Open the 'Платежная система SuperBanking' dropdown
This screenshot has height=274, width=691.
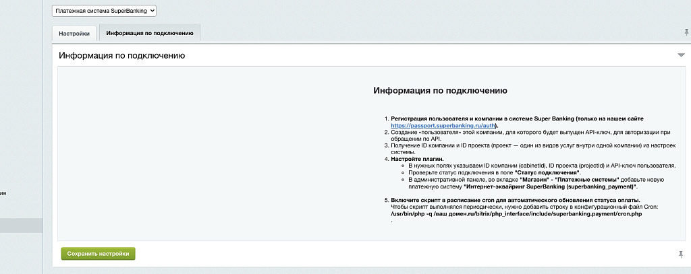(104, 11)
